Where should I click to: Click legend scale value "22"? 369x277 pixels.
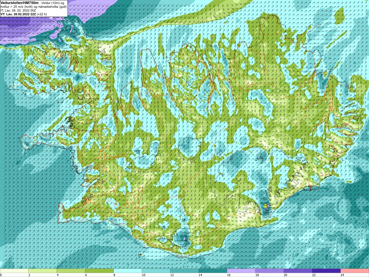pos(314,275)
